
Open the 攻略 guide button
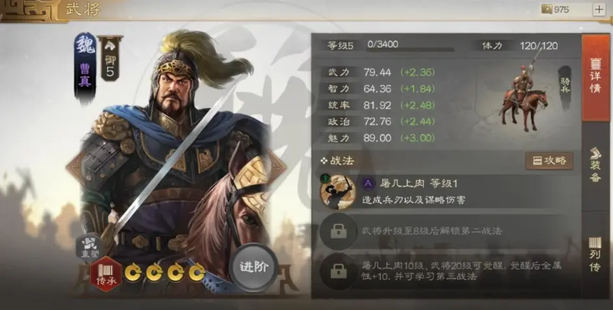(549, 161)
